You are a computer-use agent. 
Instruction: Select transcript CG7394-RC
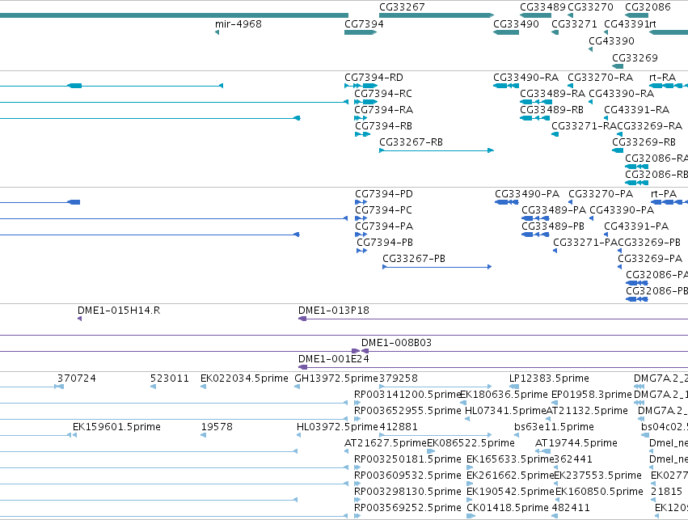[x=366, y=102]
